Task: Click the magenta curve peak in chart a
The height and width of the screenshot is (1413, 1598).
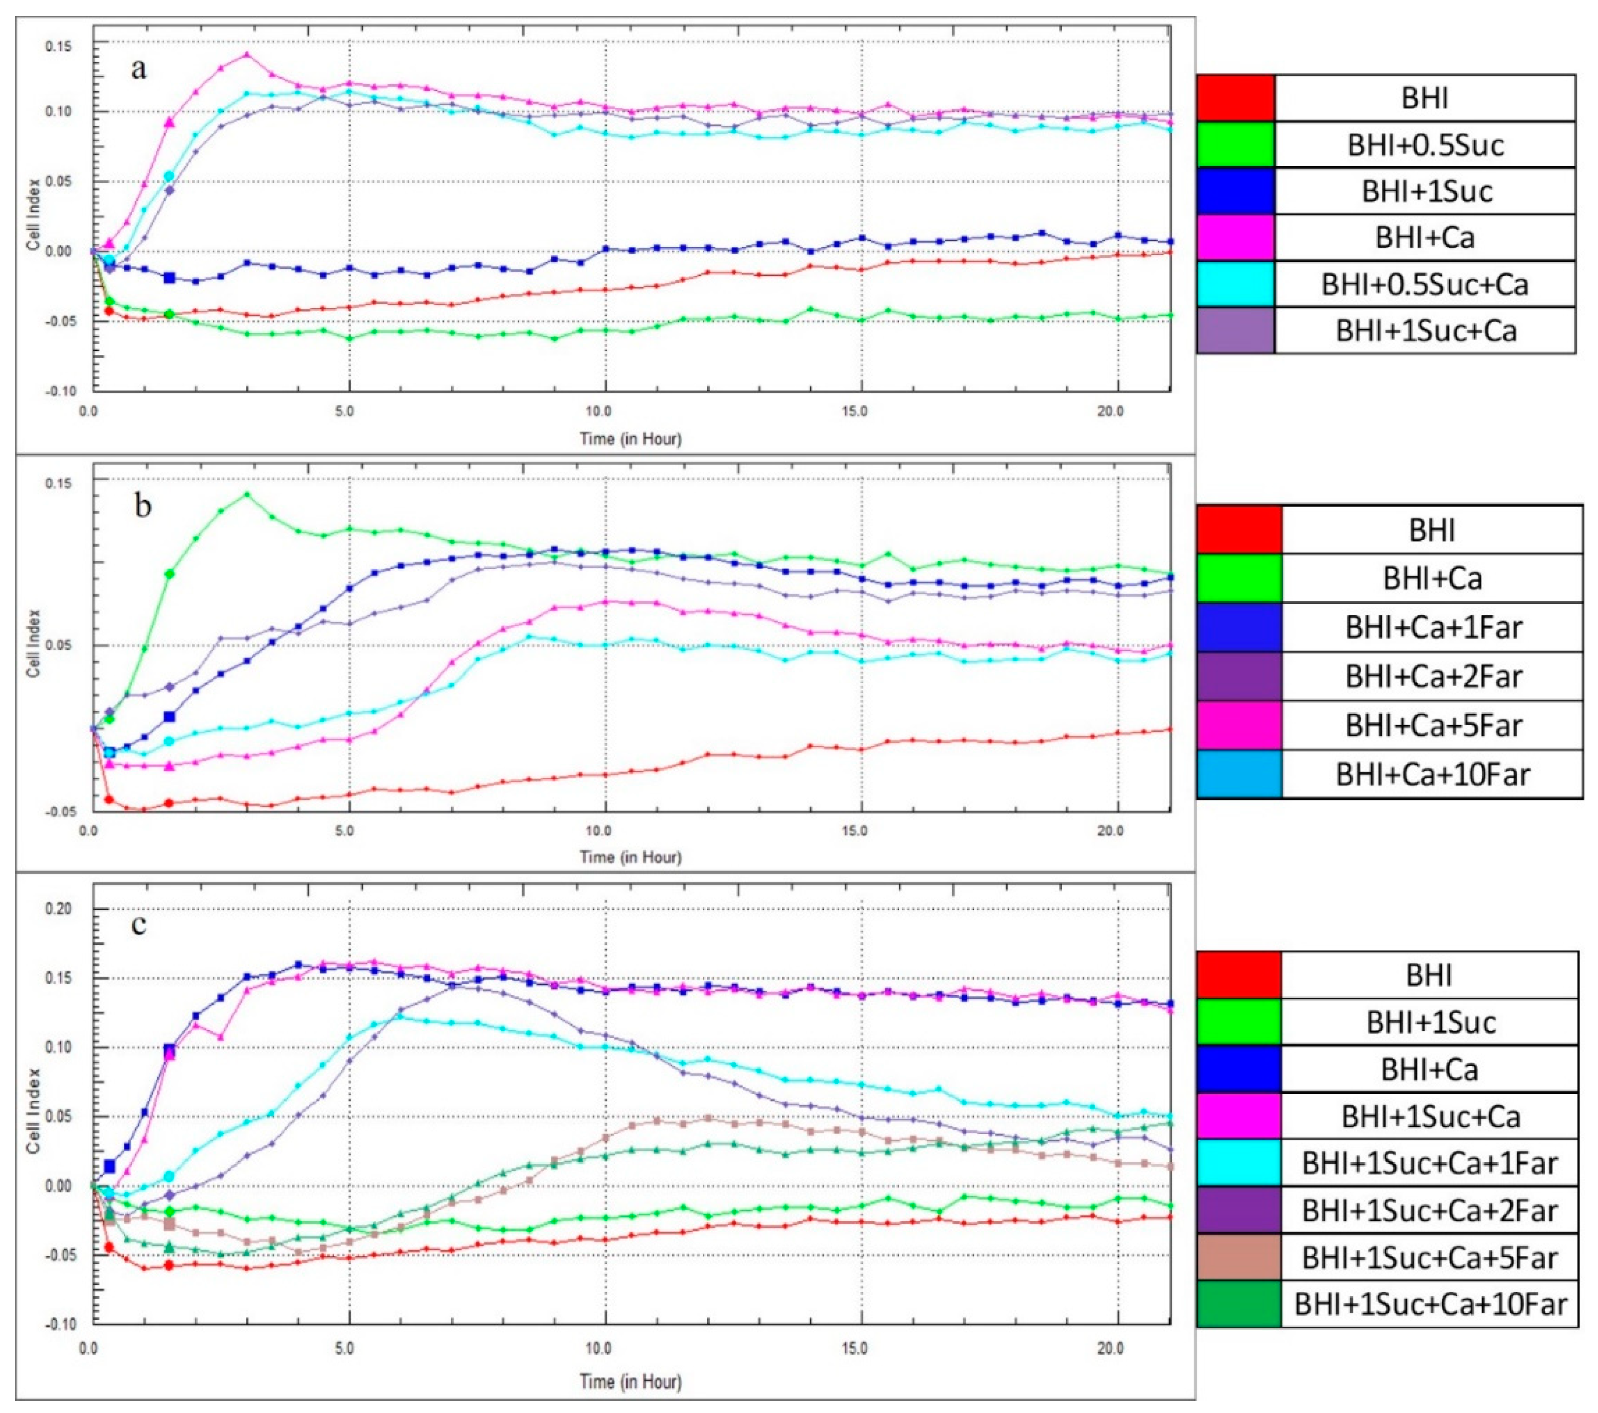Action: pyautogui.click(x=247, y=55)
